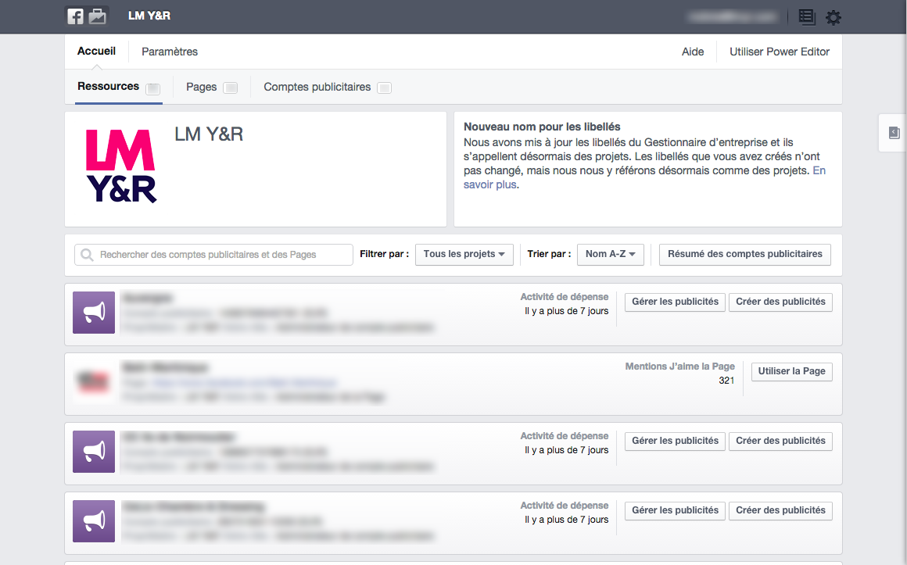
Task: Open the Tous les projets filter dropdown
Action: [x=464, y=255]
